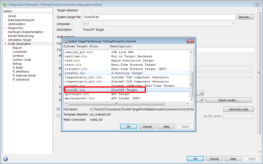Image resolution: width=263 pixels, height=164 pixels.
Task: Select TwinCAT.tlc TwinCAT Target row
Action: (127, 90)
